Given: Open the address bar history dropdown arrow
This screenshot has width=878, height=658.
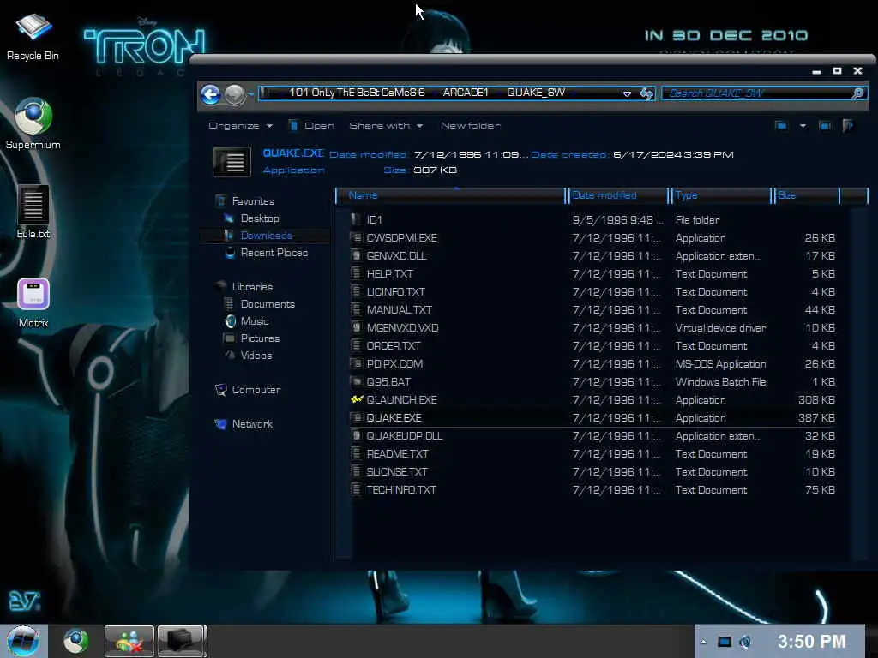Looking at the screenshot, I should [627, 94].
